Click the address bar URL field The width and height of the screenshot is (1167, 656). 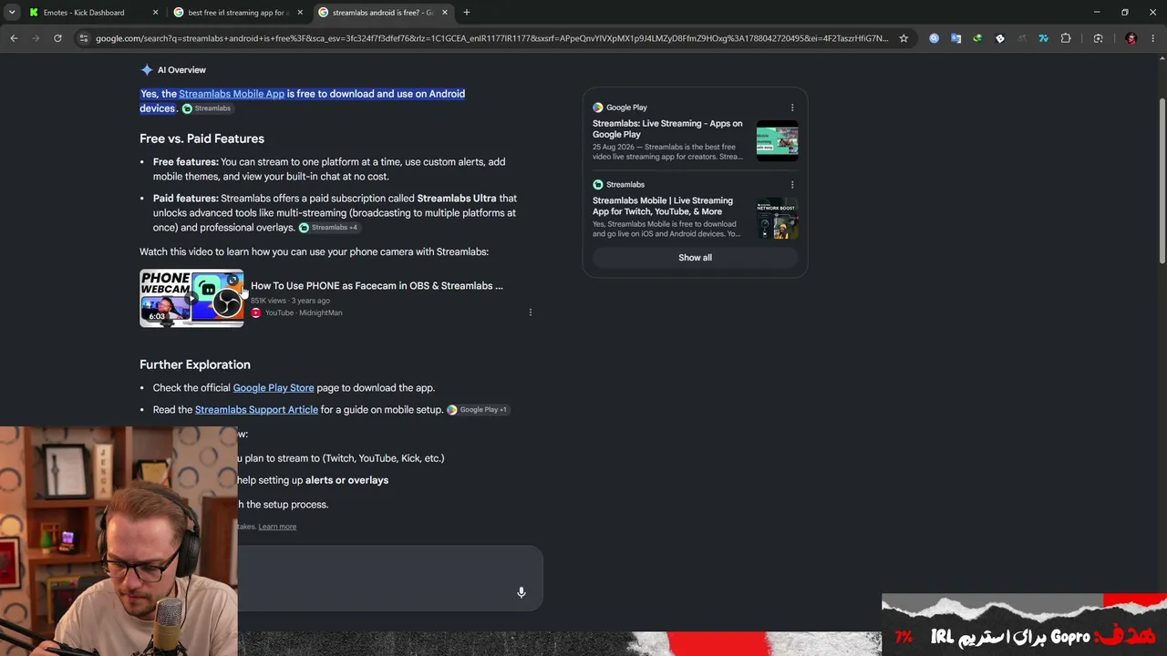(492, 38)
